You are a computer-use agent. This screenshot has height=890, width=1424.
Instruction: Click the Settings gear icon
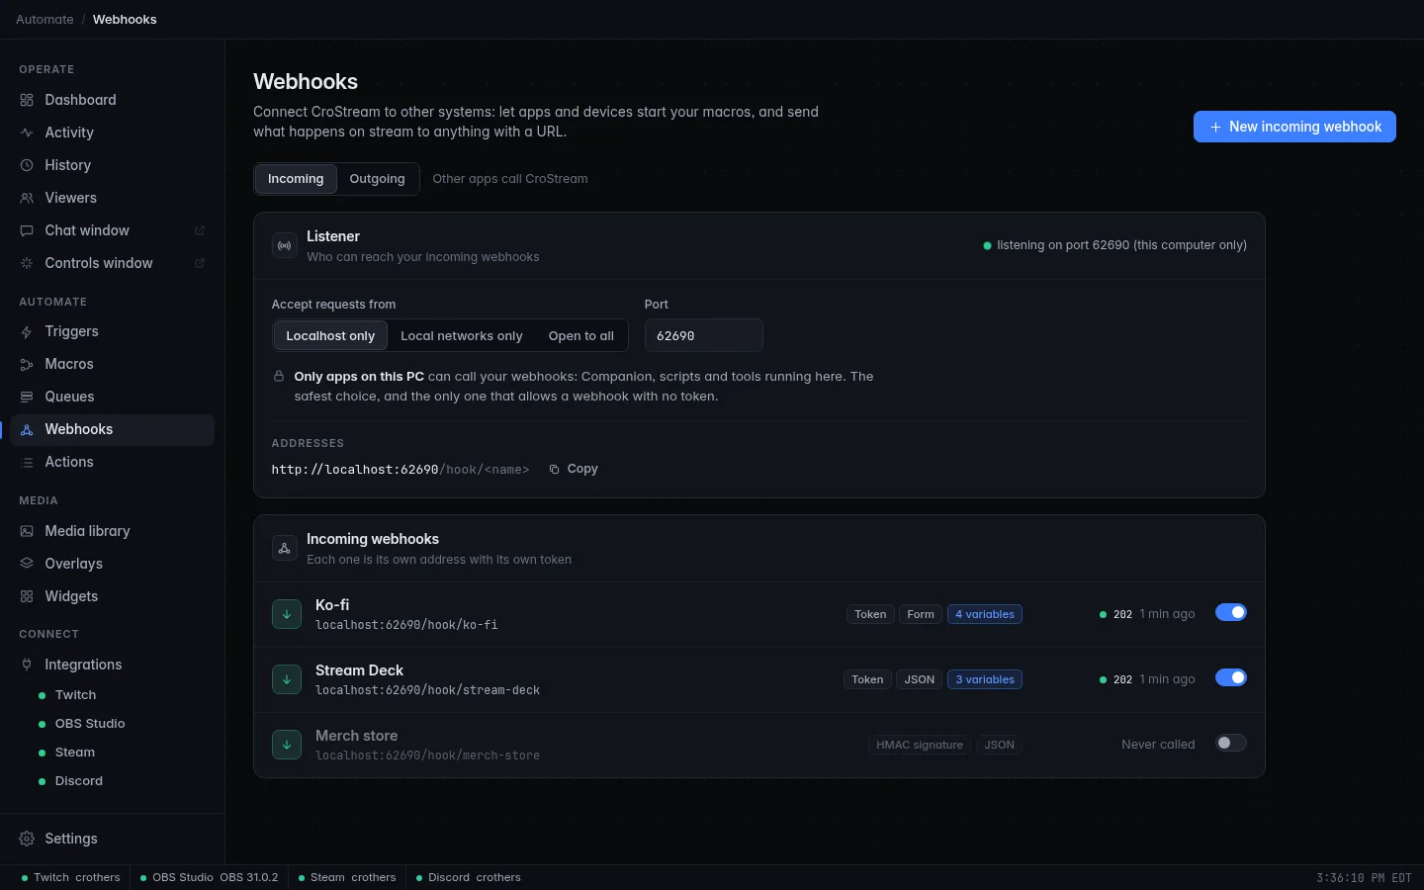pos(27,839)
